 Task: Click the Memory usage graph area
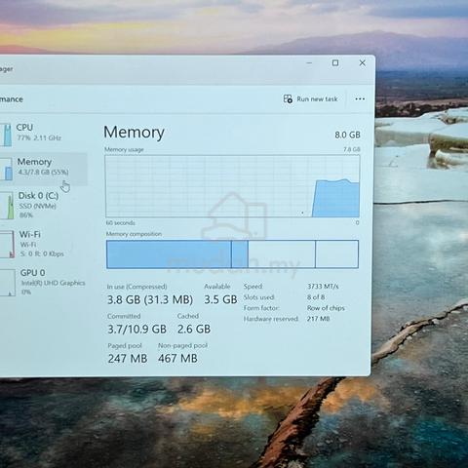(x=232, y=186)
